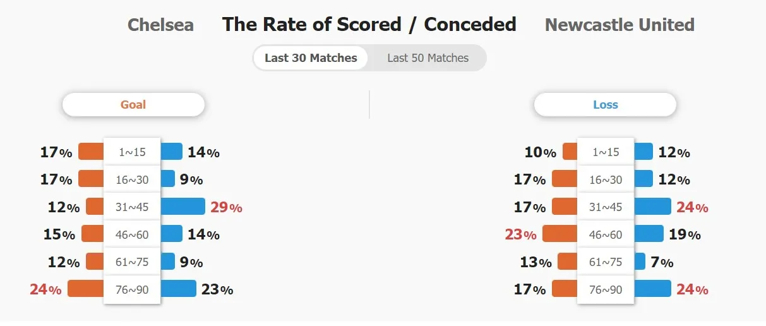
Task: Click the 16~30 interval in Loss chart
Action: 606,180
